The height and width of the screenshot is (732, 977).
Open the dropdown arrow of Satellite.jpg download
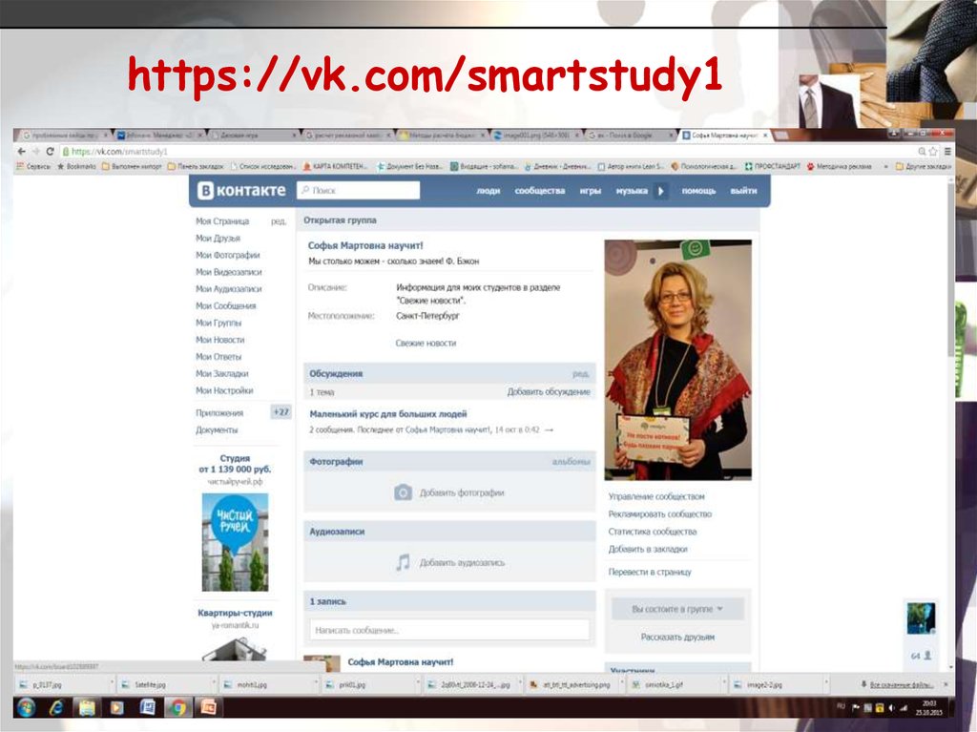(x=215, y=684)
